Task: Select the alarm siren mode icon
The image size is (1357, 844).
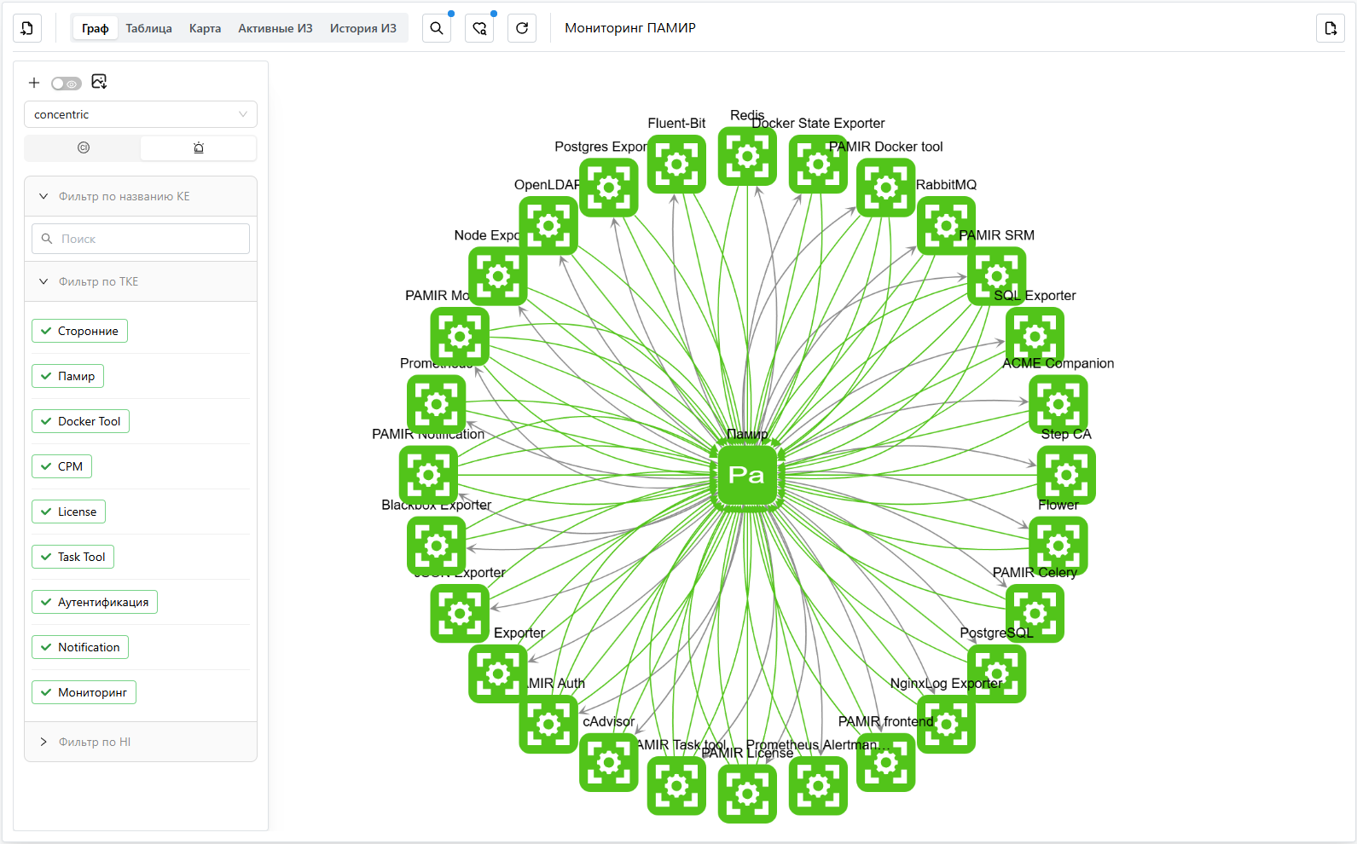Action: (x=199, y=147)
